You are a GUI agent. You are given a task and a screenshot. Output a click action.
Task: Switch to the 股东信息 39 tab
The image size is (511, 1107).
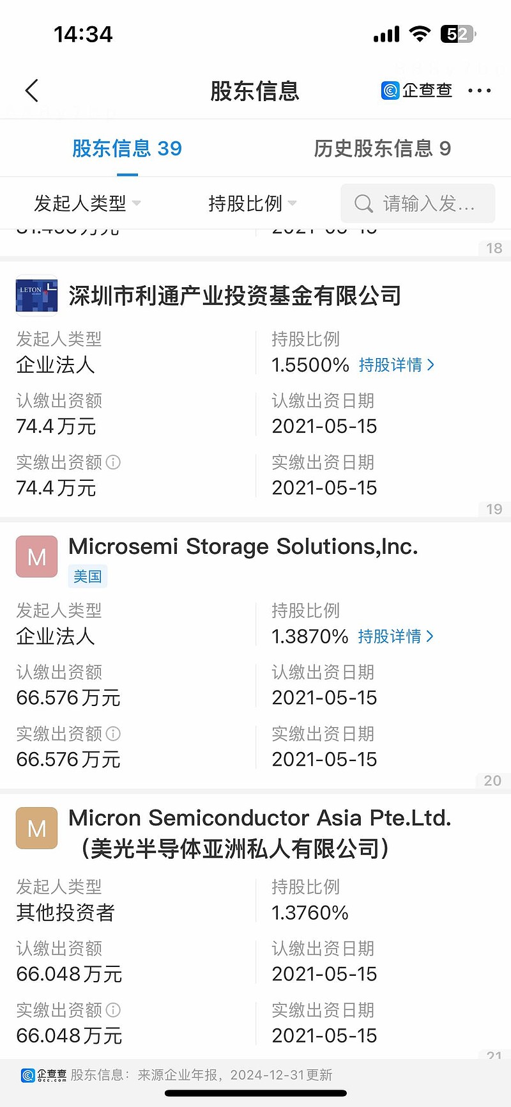coord(127,148)
